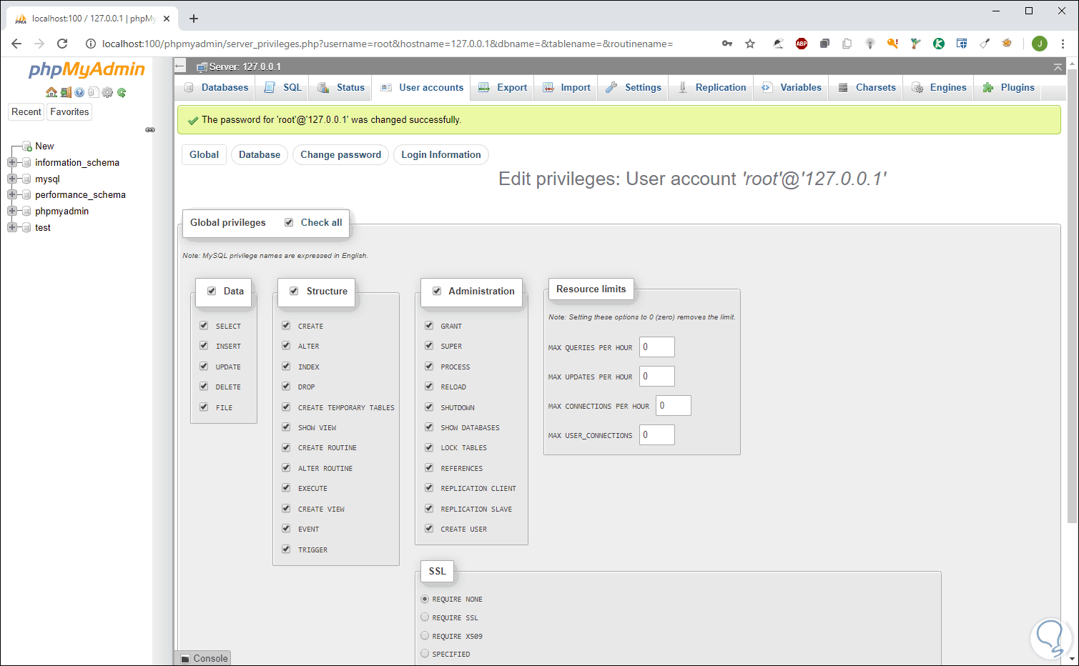The width and height of the screenshot is (1079, 666).
Task: Open the Export tab
Action: click(x=503, y=87)
